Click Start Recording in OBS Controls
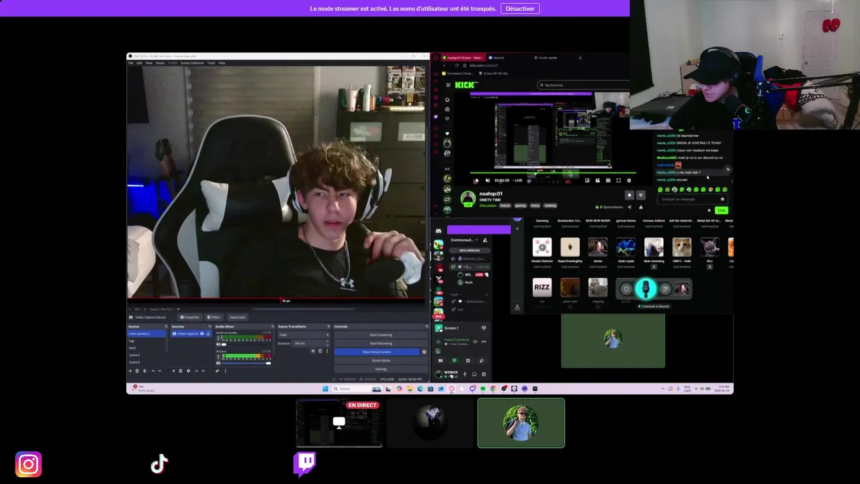Viewport: 860px width, 484px height. tap(381, 344)
